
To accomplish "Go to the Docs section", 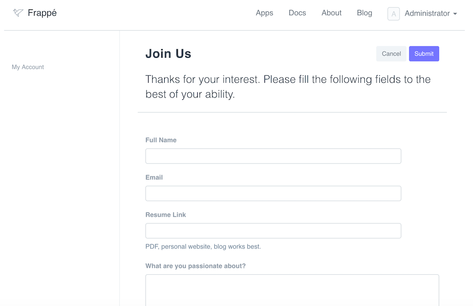I will click(297, 13).
